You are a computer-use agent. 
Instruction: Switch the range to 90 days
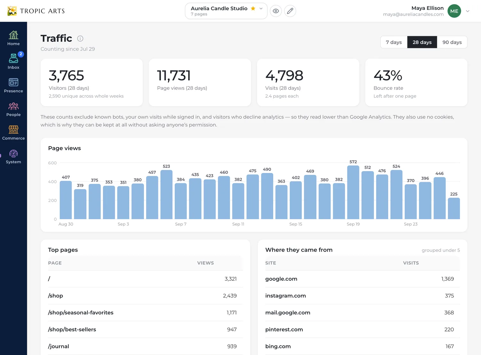(x=452, y=42)
